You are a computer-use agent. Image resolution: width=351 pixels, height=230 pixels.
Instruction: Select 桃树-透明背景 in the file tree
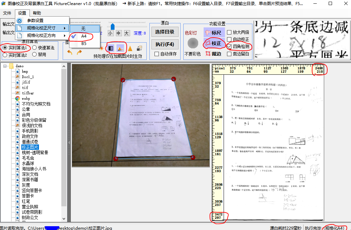[35, 153]
